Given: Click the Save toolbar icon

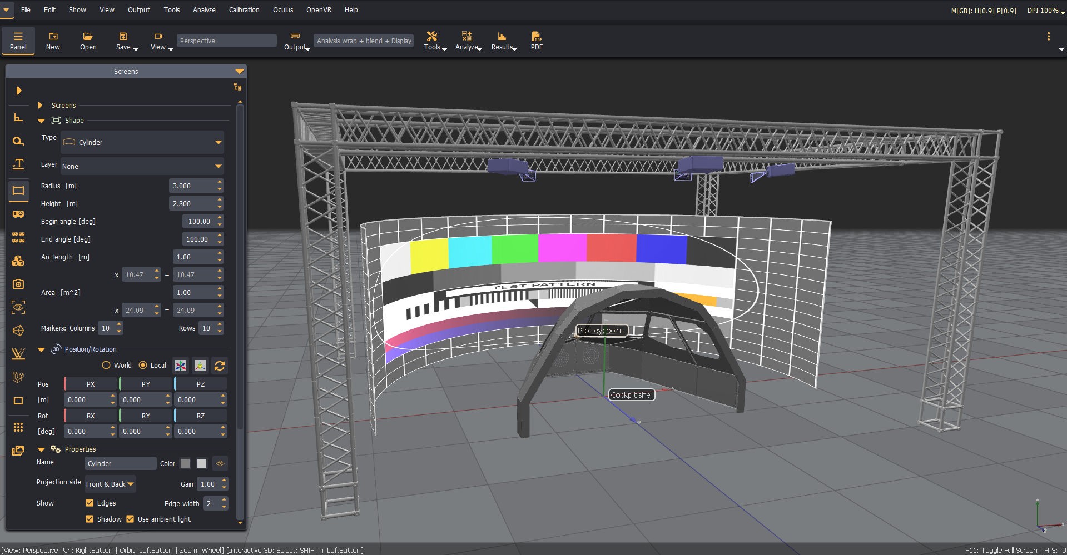Looking at the screenshot, I should (x=123, y=41).
